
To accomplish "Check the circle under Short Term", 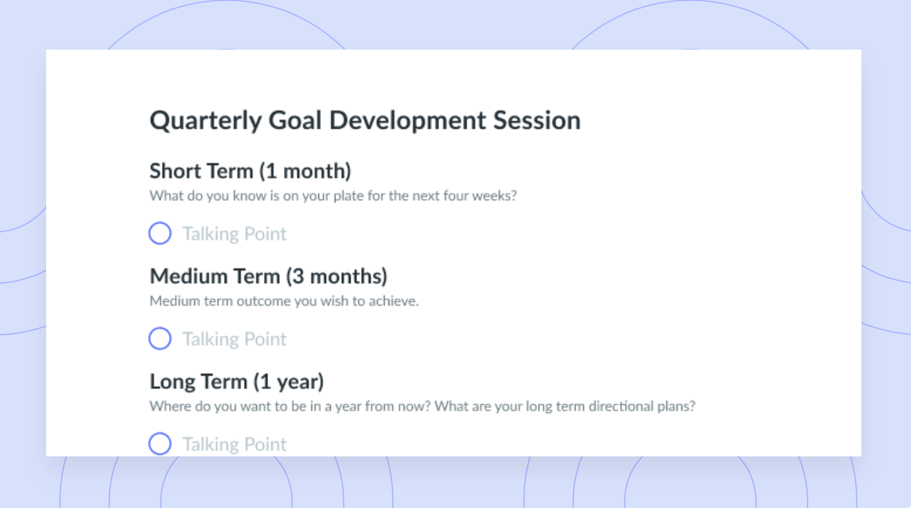I will coord(160,233).
